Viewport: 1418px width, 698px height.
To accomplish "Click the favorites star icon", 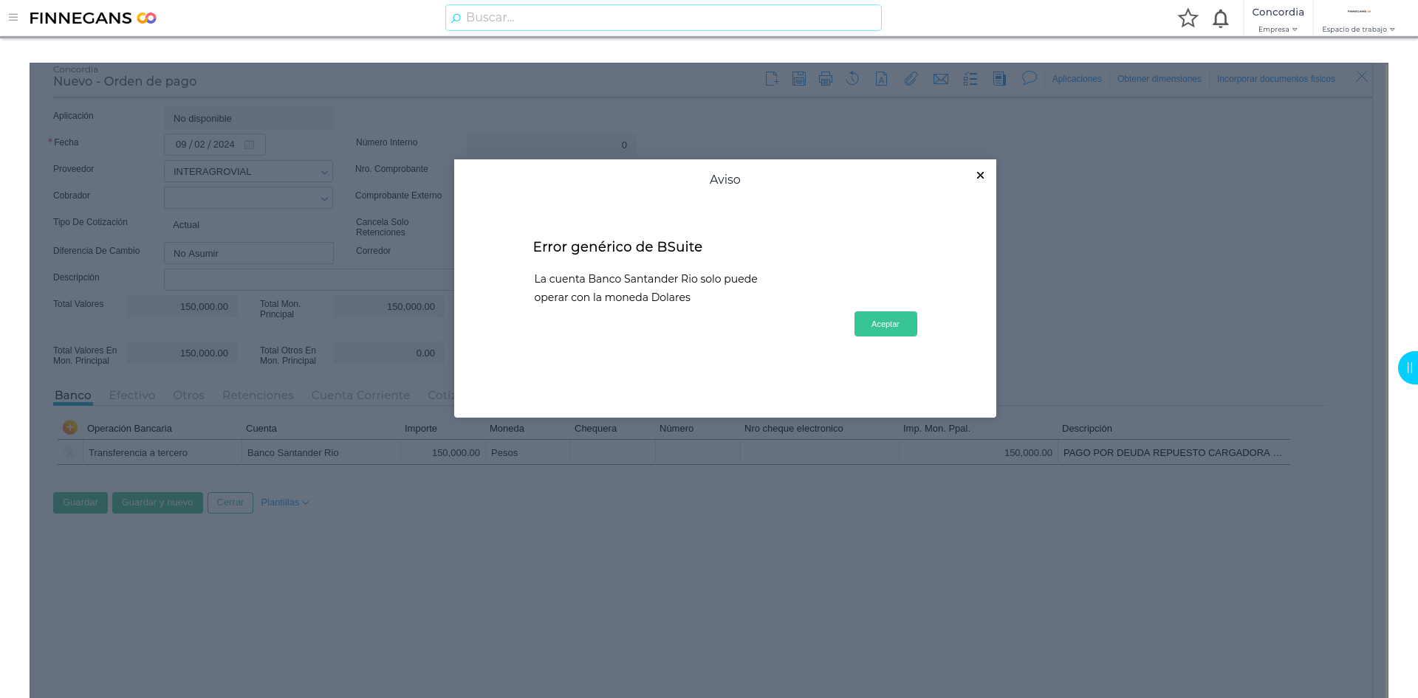I will (x=1188, y=18).
